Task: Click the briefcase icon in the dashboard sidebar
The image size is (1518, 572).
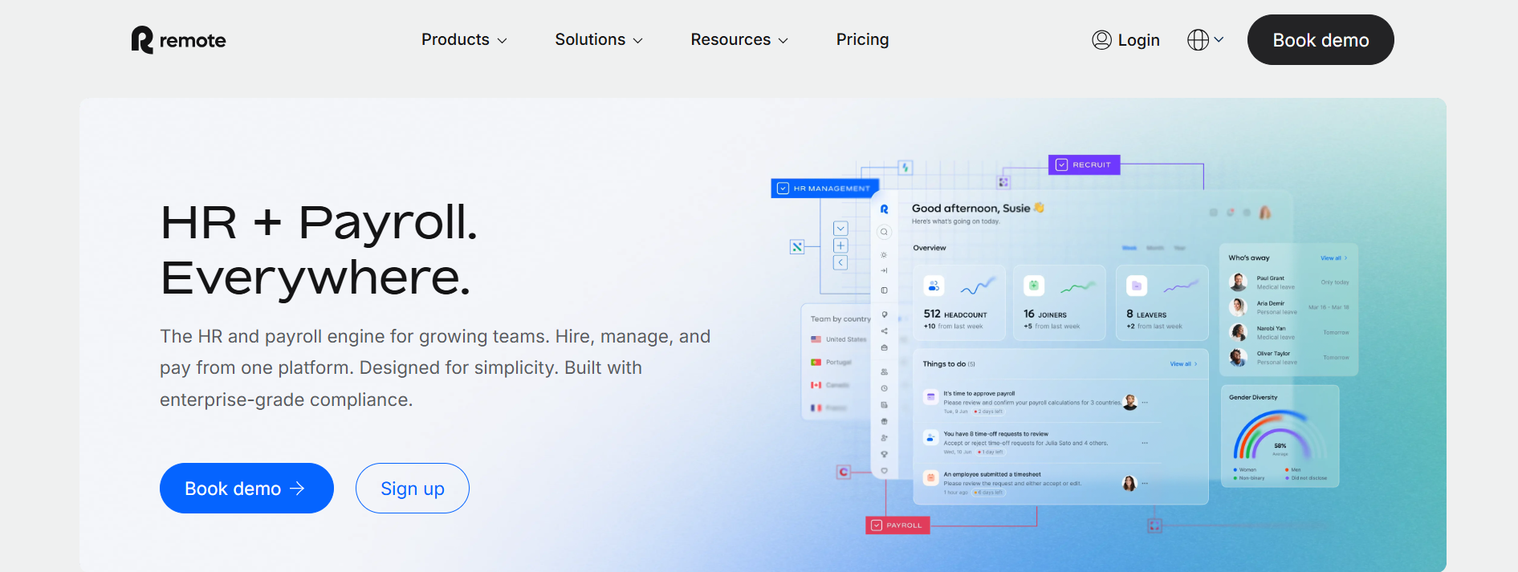Action: (884, 348)
